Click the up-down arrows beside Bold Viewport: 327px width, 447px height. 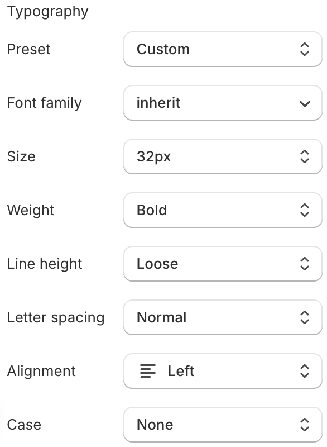[x=305, y=210]
